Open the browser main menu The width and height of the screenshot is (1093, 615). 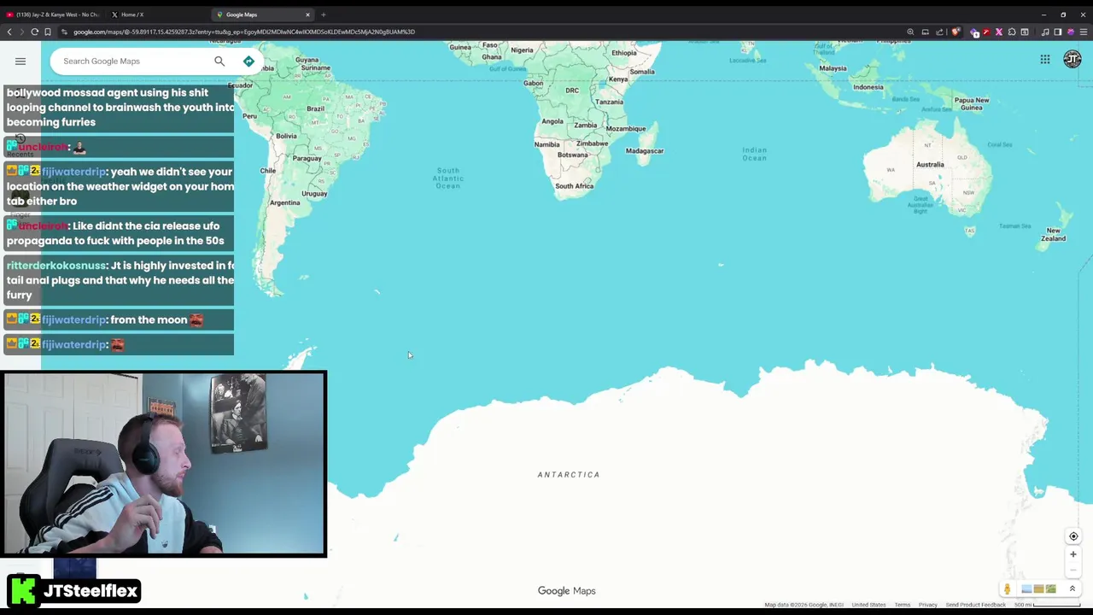pos(1084,32)
